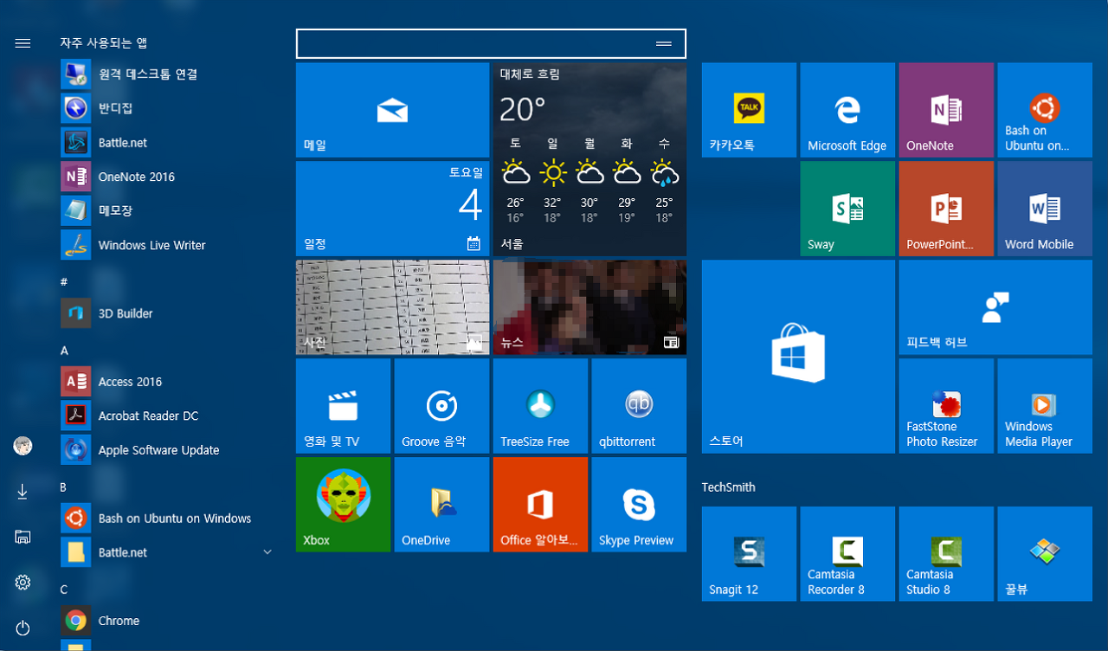This screenshot has width=1108, height=651.
Task: Open the Bash on Ubuntu tile
Action: point(1045,110)
